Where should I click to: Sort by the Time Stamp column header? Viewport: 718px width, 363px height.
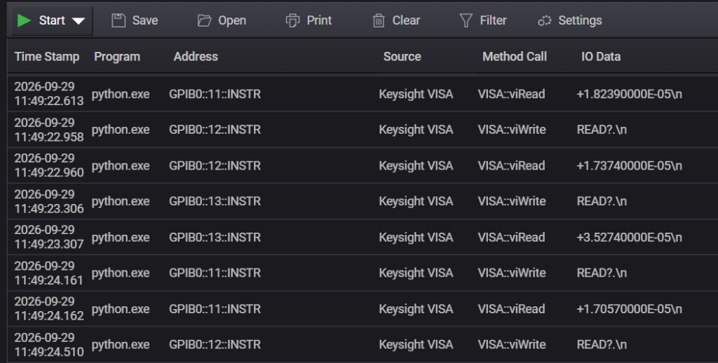(47, 57)
